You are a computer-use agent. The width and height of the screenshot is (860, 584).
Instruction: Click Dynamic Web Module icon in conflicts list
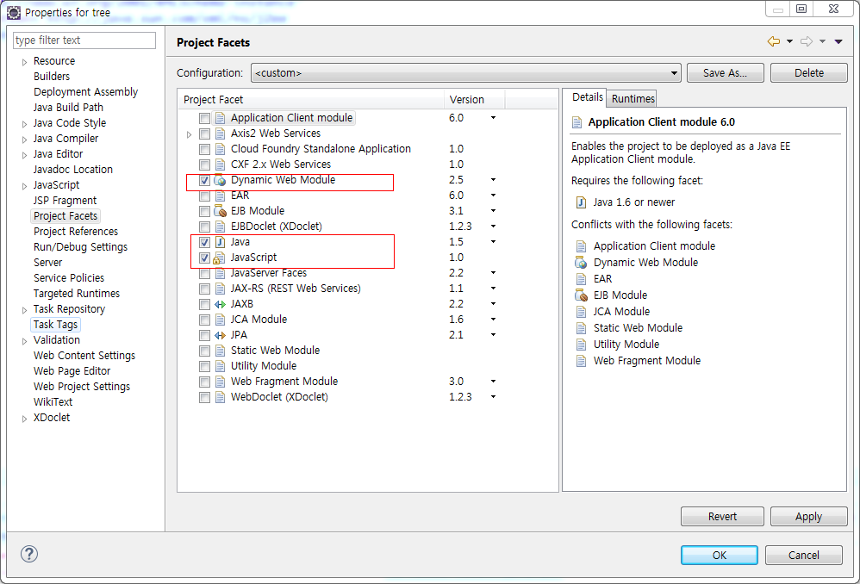[x=581, y=263]
